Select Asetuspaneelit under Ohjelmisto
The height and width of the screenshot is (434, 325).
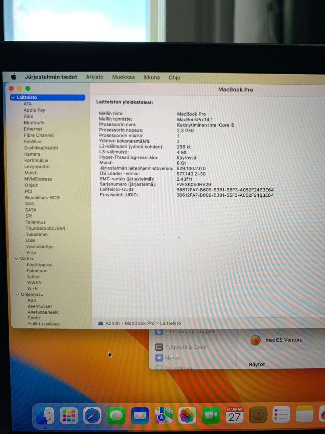pyautogui.click(x=43, y=312)
